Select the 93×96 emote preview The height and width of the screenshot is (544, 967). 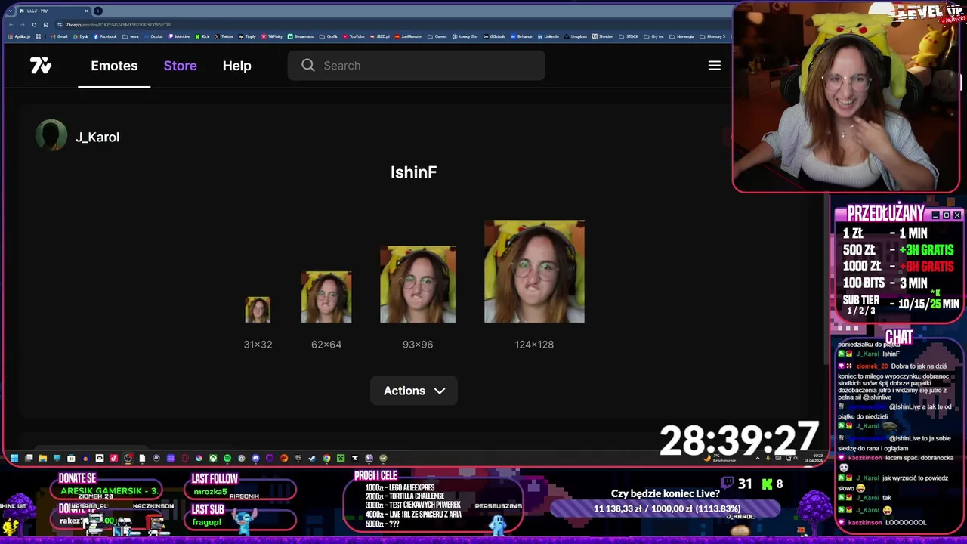(418, 284)
